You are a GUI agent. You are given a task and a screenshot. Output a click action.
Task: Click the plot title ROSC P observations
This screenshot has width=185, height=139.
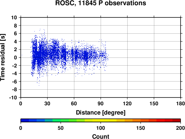(x=101, y=3)
